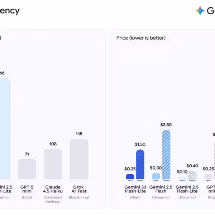Click the 'Claude 4.5 Haiku' label text
The width and height of the screenshot is (215, 215).
pyautogui.click(x=53, y=189)
